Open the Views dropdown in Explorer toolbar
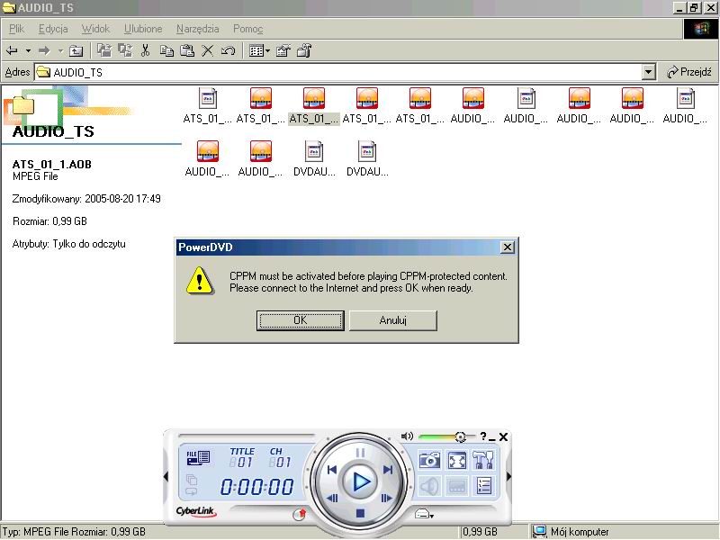The width and height of the screenshot is (720, 540). pos(259,50)
